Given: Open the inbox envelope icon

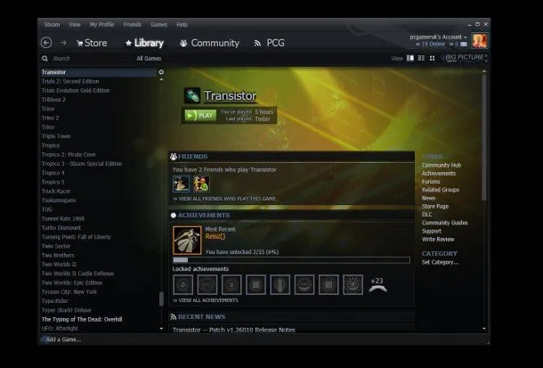Looking at the screenshot, I should 464,44.
